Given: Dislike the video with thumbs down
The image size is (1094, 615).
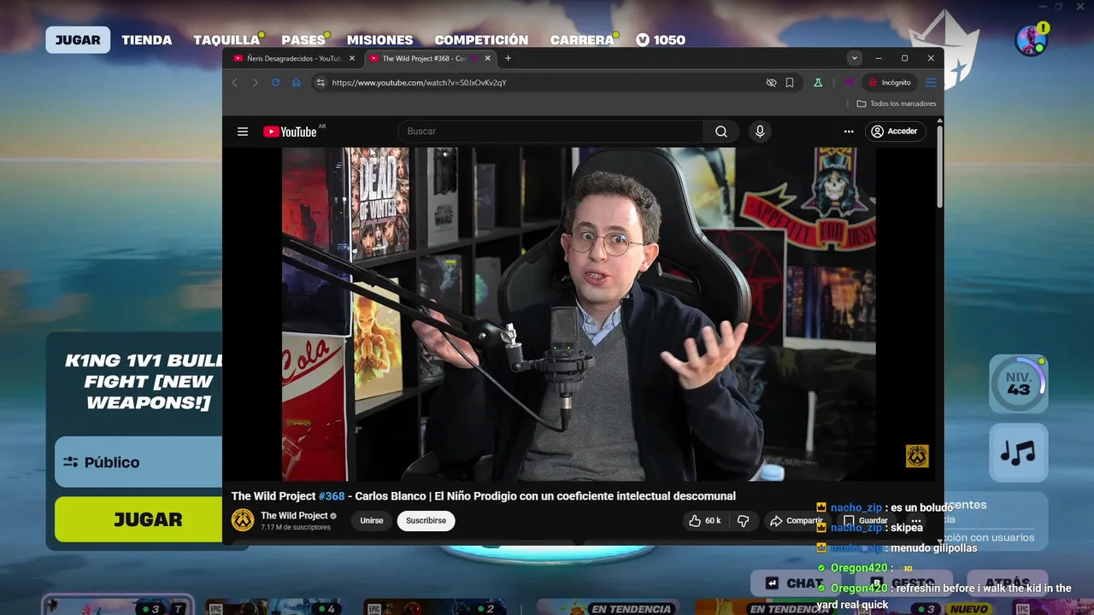Looking at the screenshot, I should 743,520.
